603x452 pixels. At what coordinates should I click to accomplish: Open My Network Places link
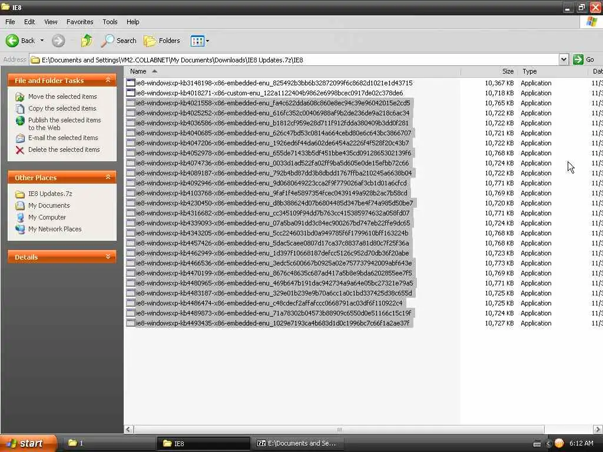click(55, 229)
